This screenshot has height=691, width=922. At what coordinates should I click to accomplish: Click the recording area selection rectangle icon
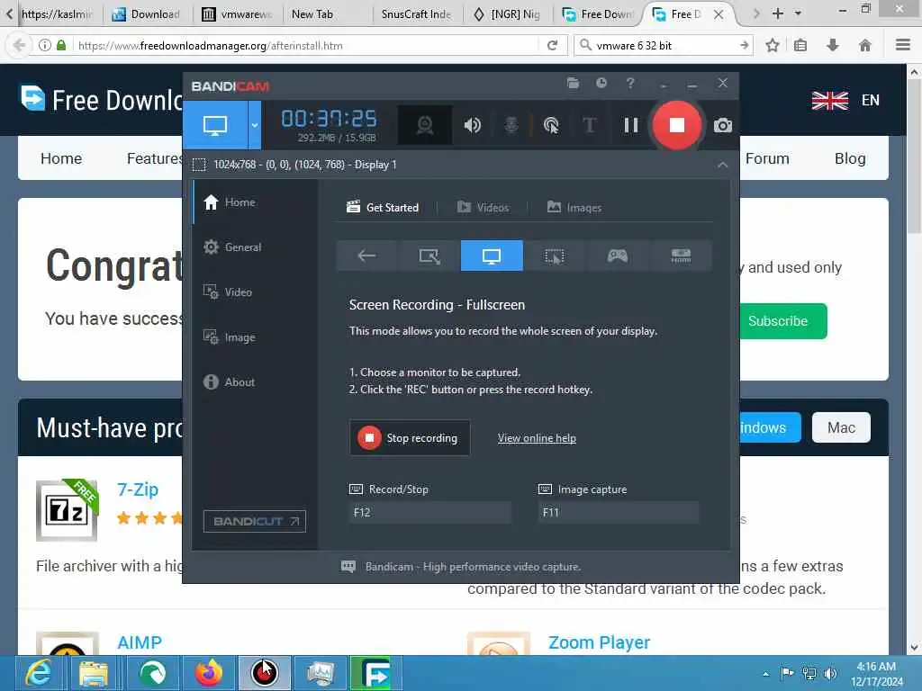pyautogui.click(x=199, y=165)
